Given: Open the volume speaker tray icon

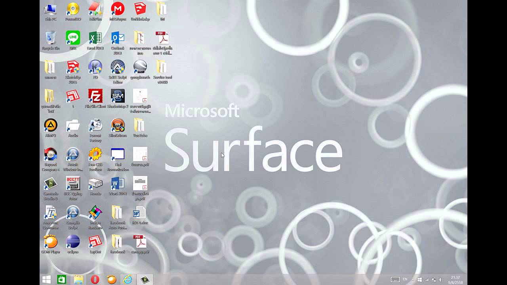Looking at the screenshot, I should tap(440, 280).
